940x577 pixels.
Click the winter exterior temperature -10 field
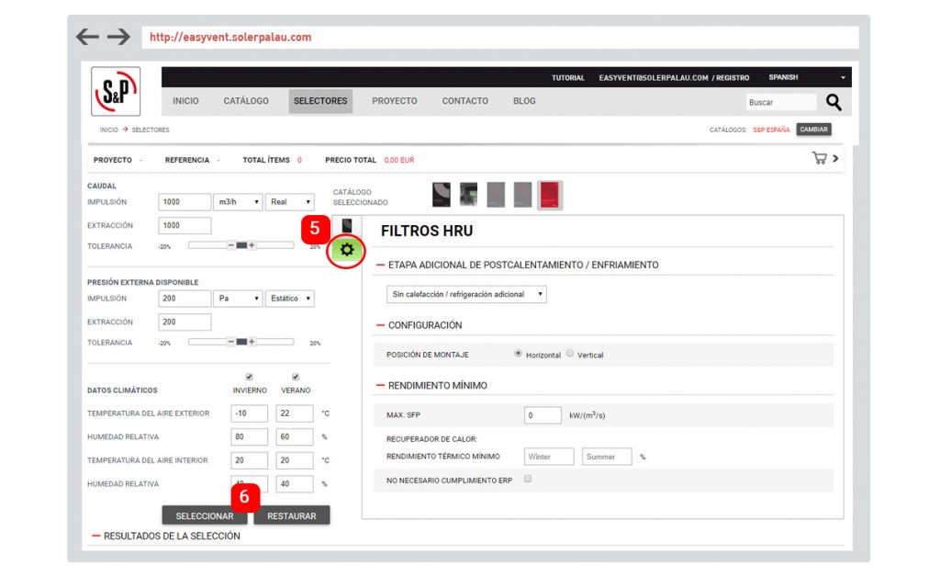250,413
